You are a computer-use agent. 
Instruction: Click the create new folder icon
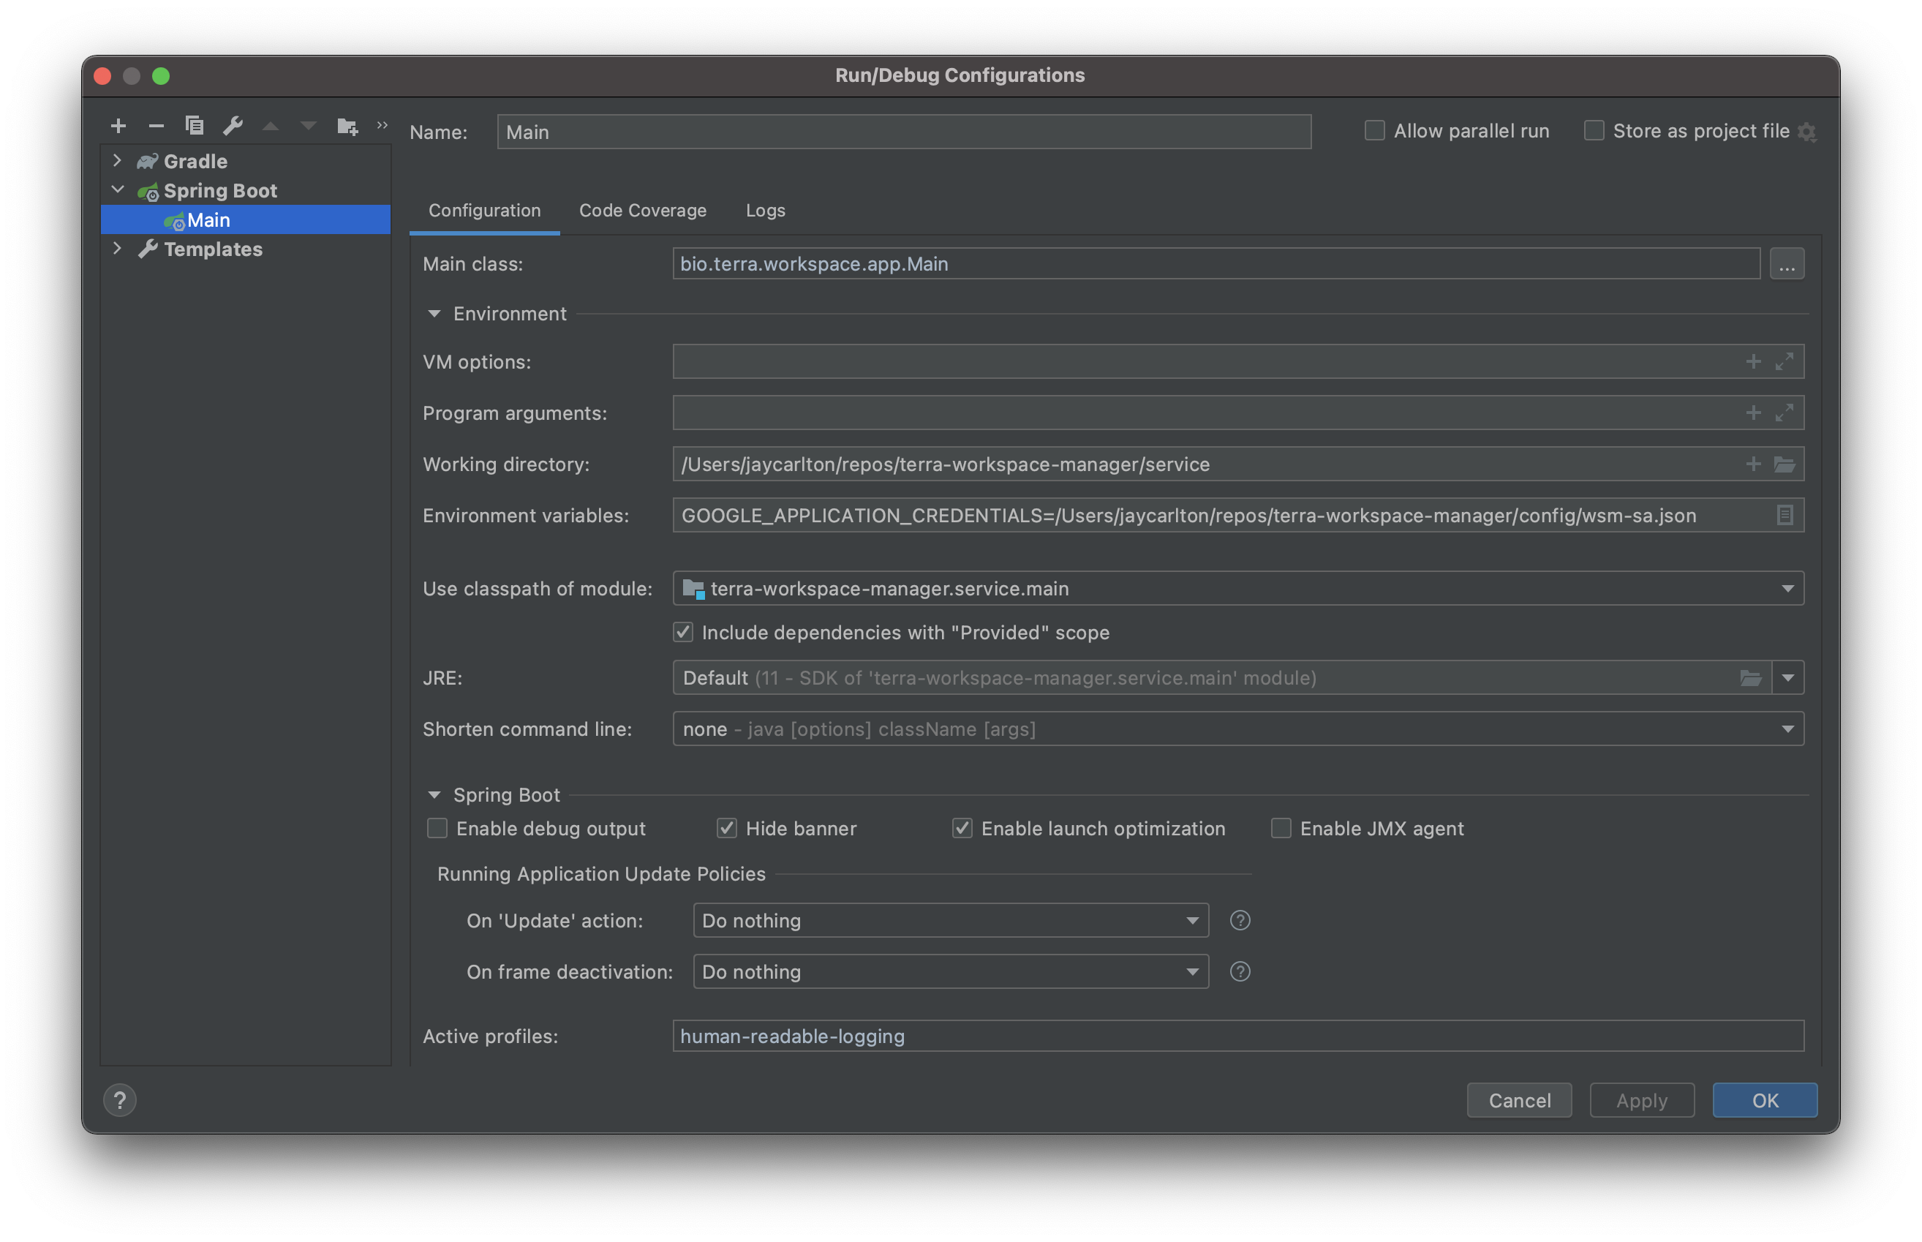(x=347, y=126)
